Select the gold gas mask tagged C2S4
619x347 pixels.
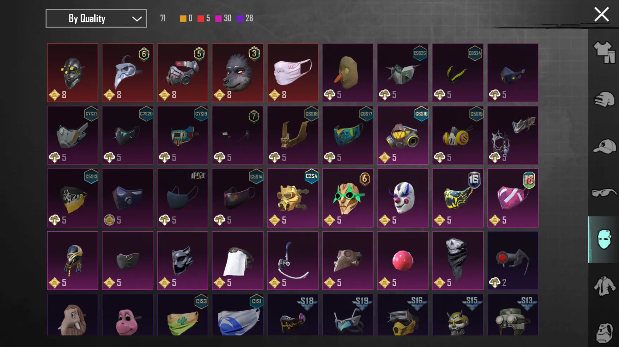[x=292, y=198]
